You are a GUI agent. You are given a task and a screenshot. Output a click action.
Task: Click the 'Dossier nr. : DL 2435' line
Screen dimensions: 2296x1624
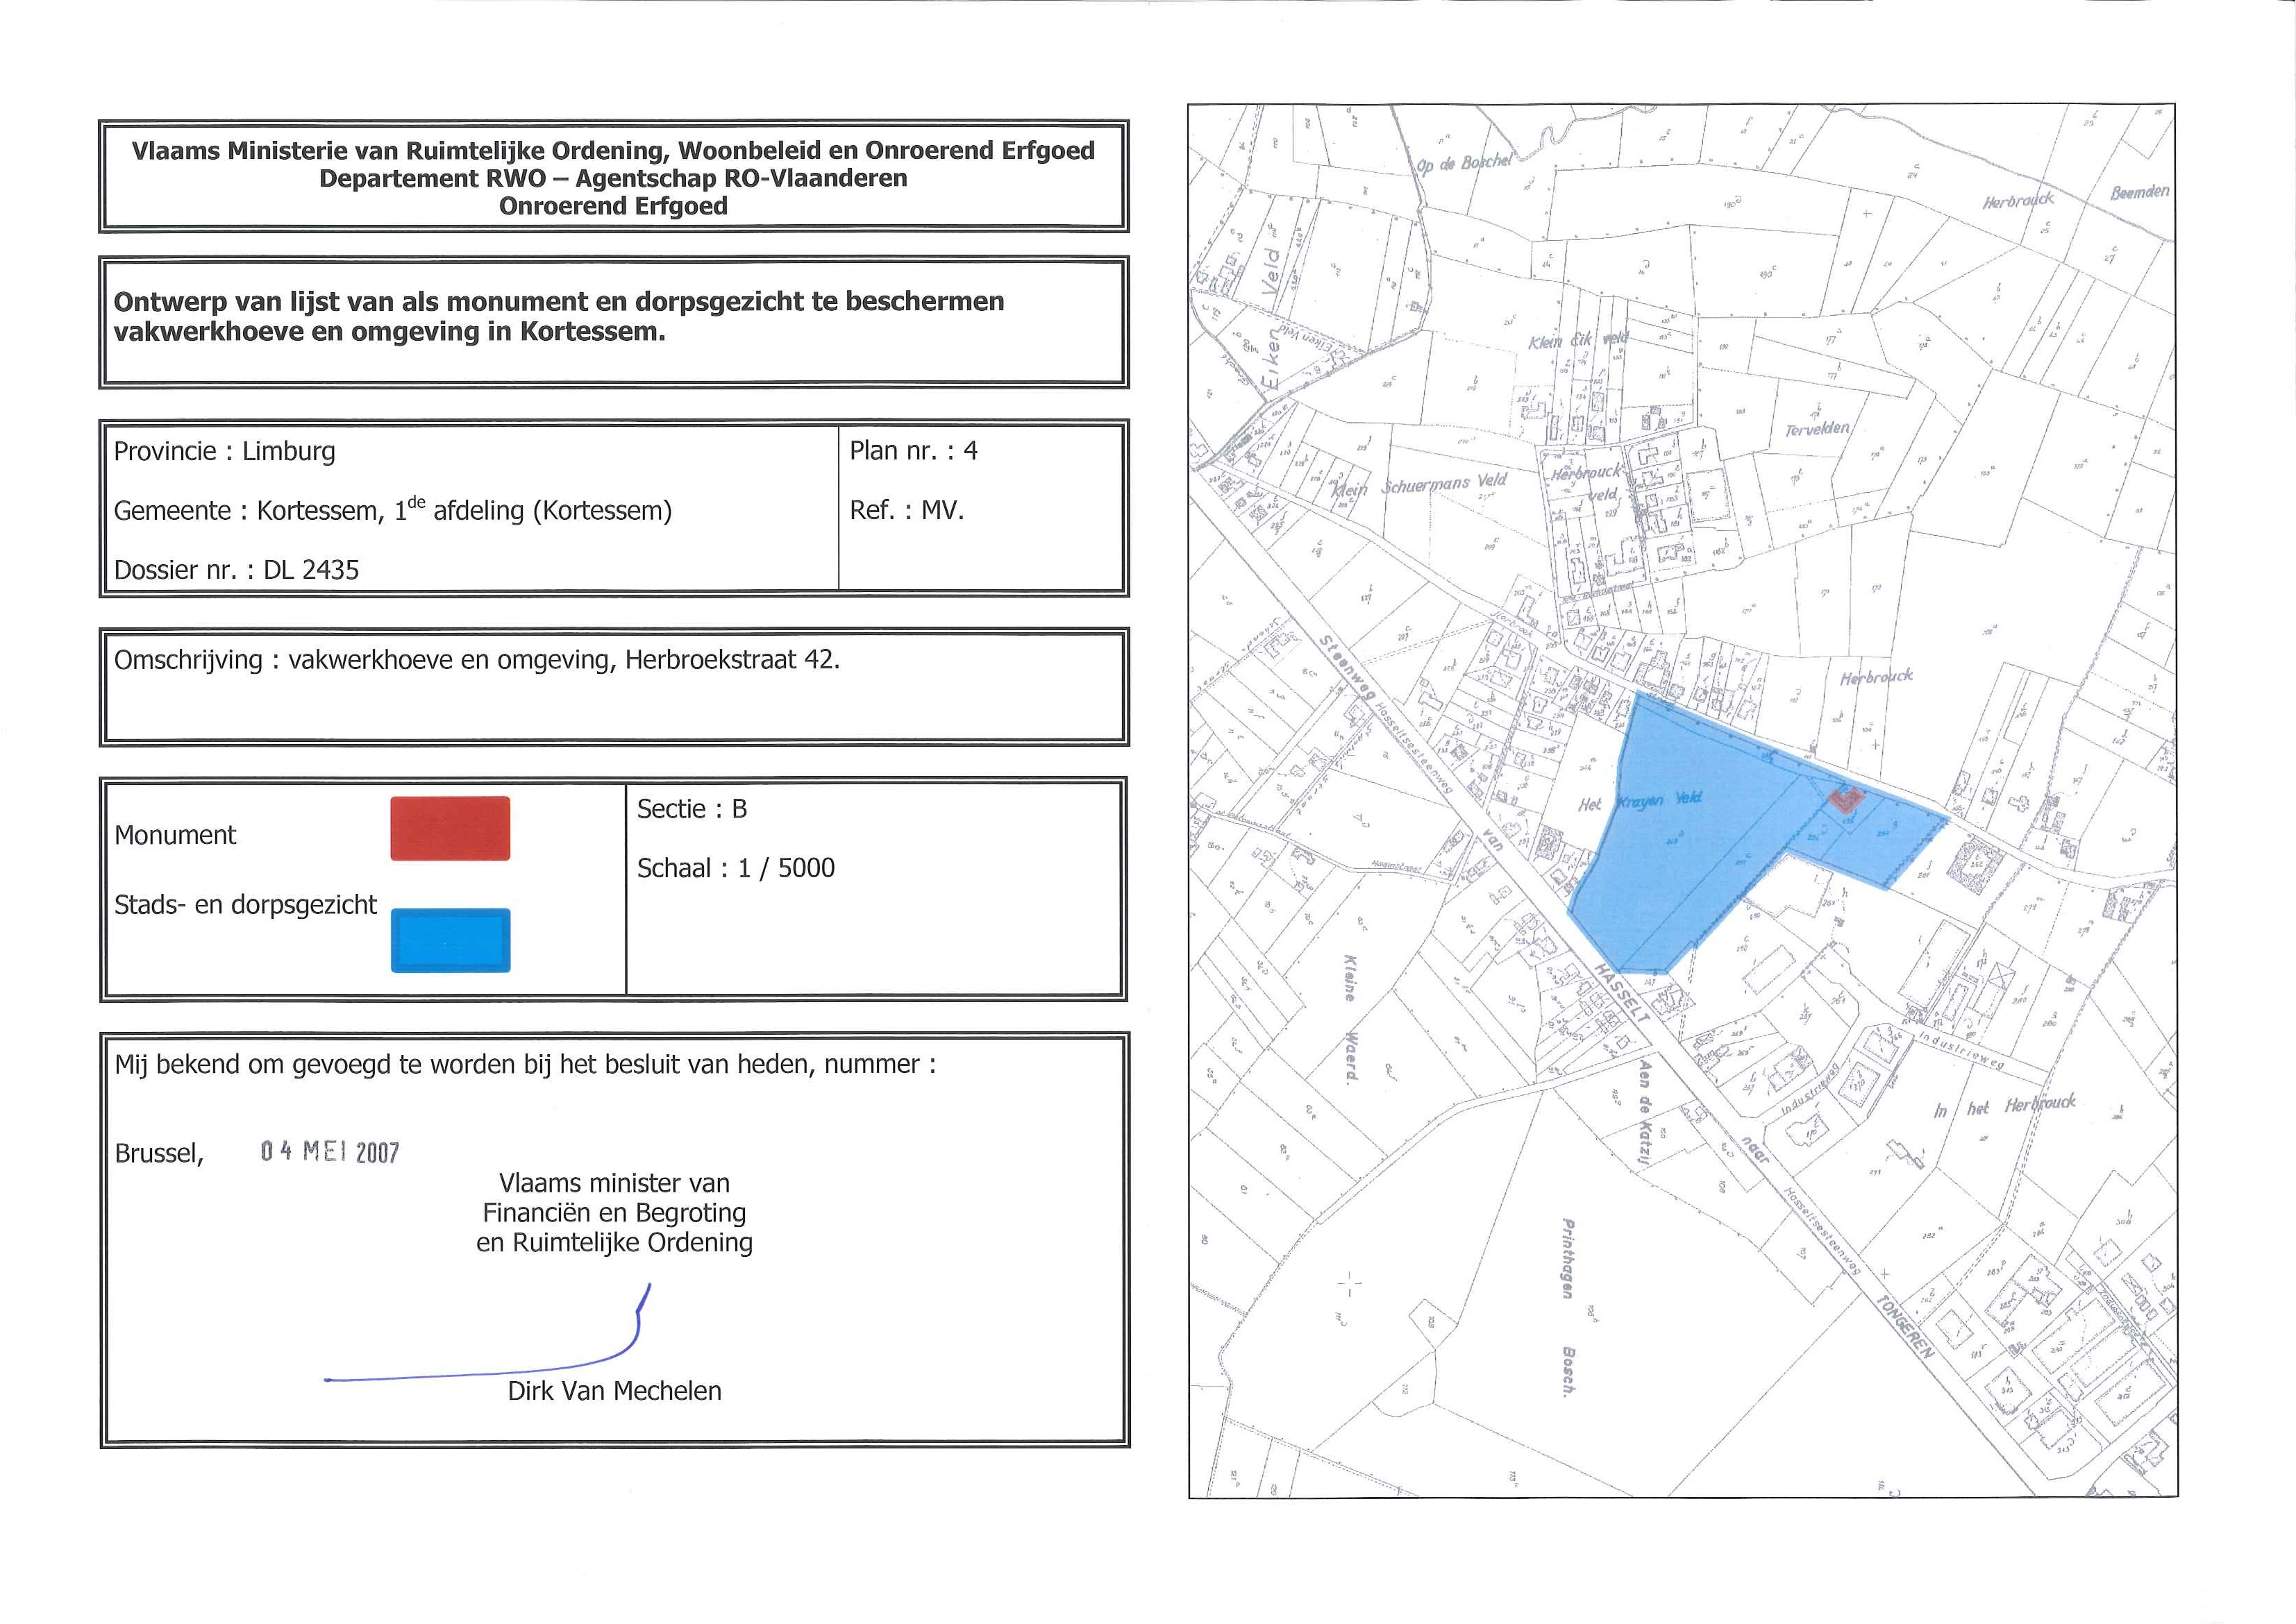(x=236, y=570)
